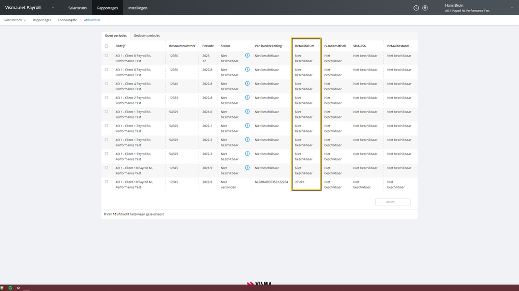Click the bank account NL98RABO0359122264 cell

271,182
